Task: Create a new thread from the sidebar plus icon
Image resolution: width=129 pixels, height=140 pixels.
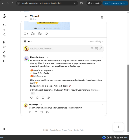Action: coord(4,30)
